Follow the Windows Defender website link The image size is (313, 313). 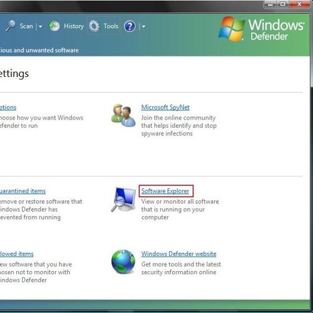(178, 254)
